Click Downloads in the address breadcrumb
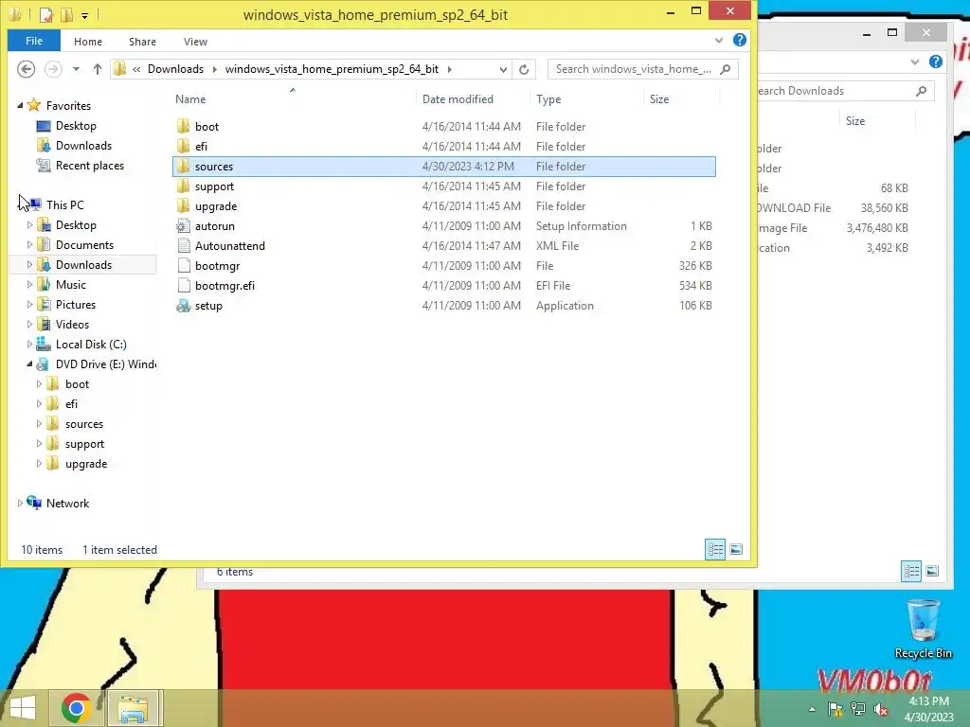This screenshot has height=727, width=970. [175, 69]
